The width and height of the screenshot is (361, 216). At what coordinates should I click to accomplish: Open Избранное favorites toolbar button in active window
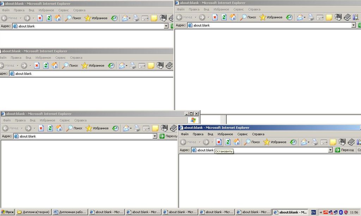[x=275, y=142]
